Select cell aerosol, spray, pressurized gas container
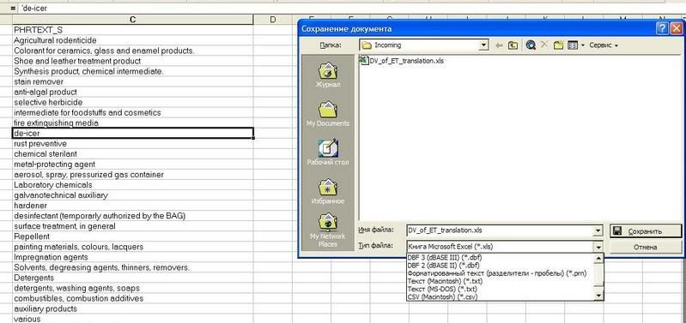The image size is (686, 323). tap(132, 175)
